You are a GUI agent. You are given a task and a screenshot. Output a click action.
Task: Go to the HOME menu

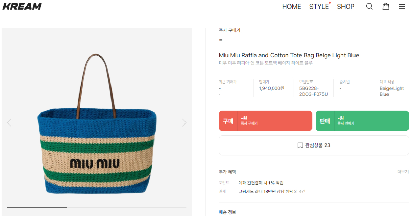pyautogui.click(x=292, y=7)
